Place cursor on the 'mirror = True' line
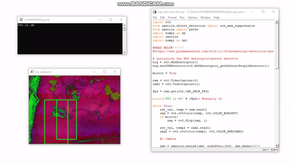Image resolution: width=292 pixels, height=164 pixels. point(164,73)
